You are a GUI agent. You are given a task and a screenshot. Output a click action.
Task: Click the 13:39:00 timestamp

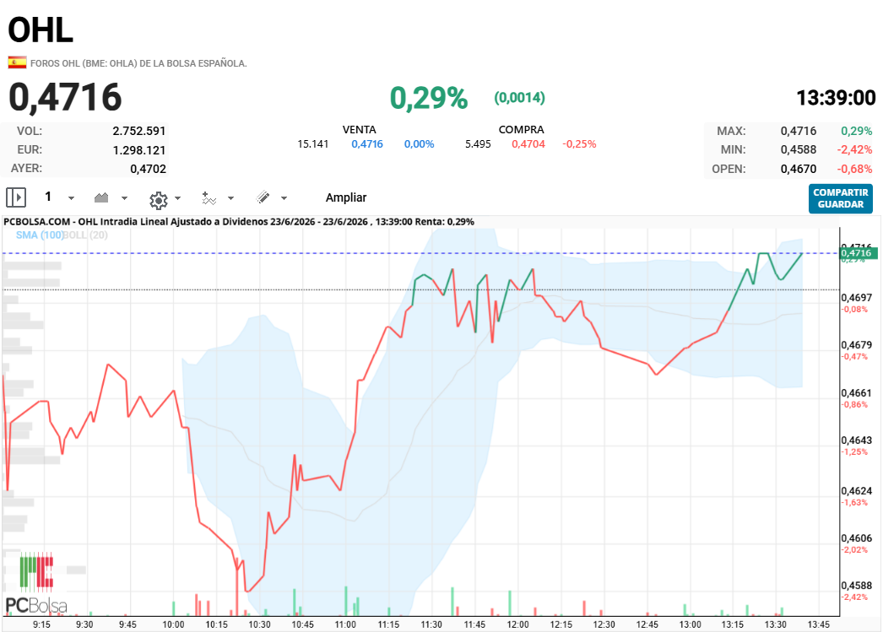pyautogui.click(x=836, y=98)
